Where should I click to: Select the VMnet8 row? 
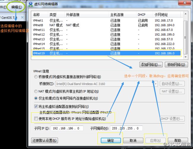coord(107,25)
